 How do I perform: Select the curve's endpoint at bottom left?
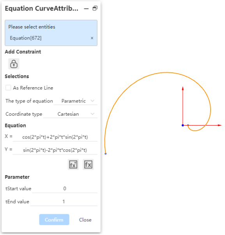click(106, 154)
